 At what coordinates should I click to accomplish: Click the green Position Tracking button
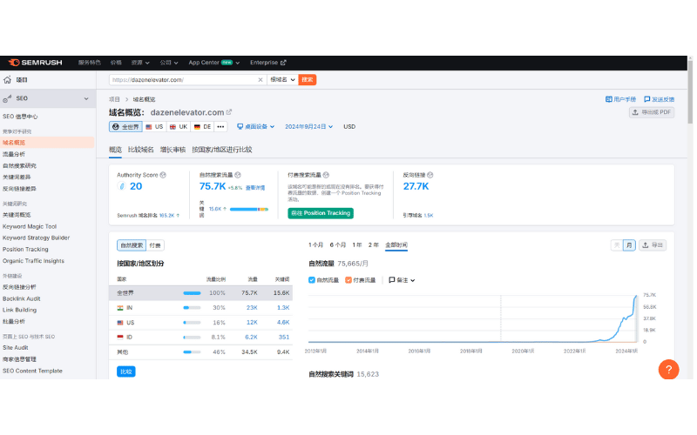[x=321, y=213]
